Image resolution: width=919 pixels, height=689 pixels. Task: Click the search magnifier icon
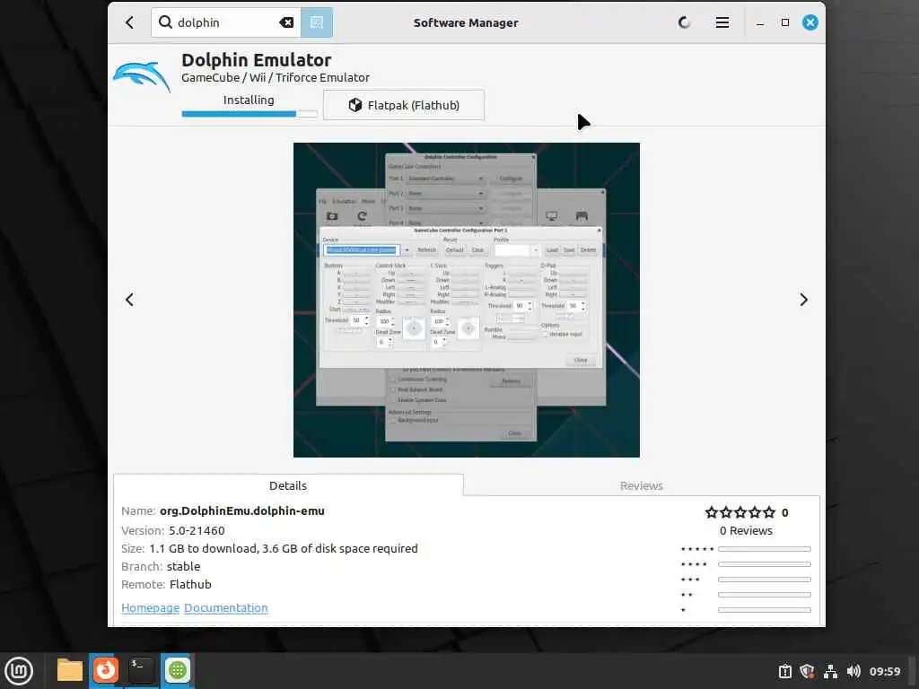pyautogui.click(x=165, y=22)
